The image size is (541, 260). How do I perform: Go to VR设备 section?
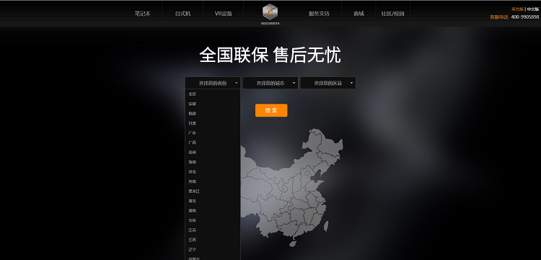pos(223,14)
